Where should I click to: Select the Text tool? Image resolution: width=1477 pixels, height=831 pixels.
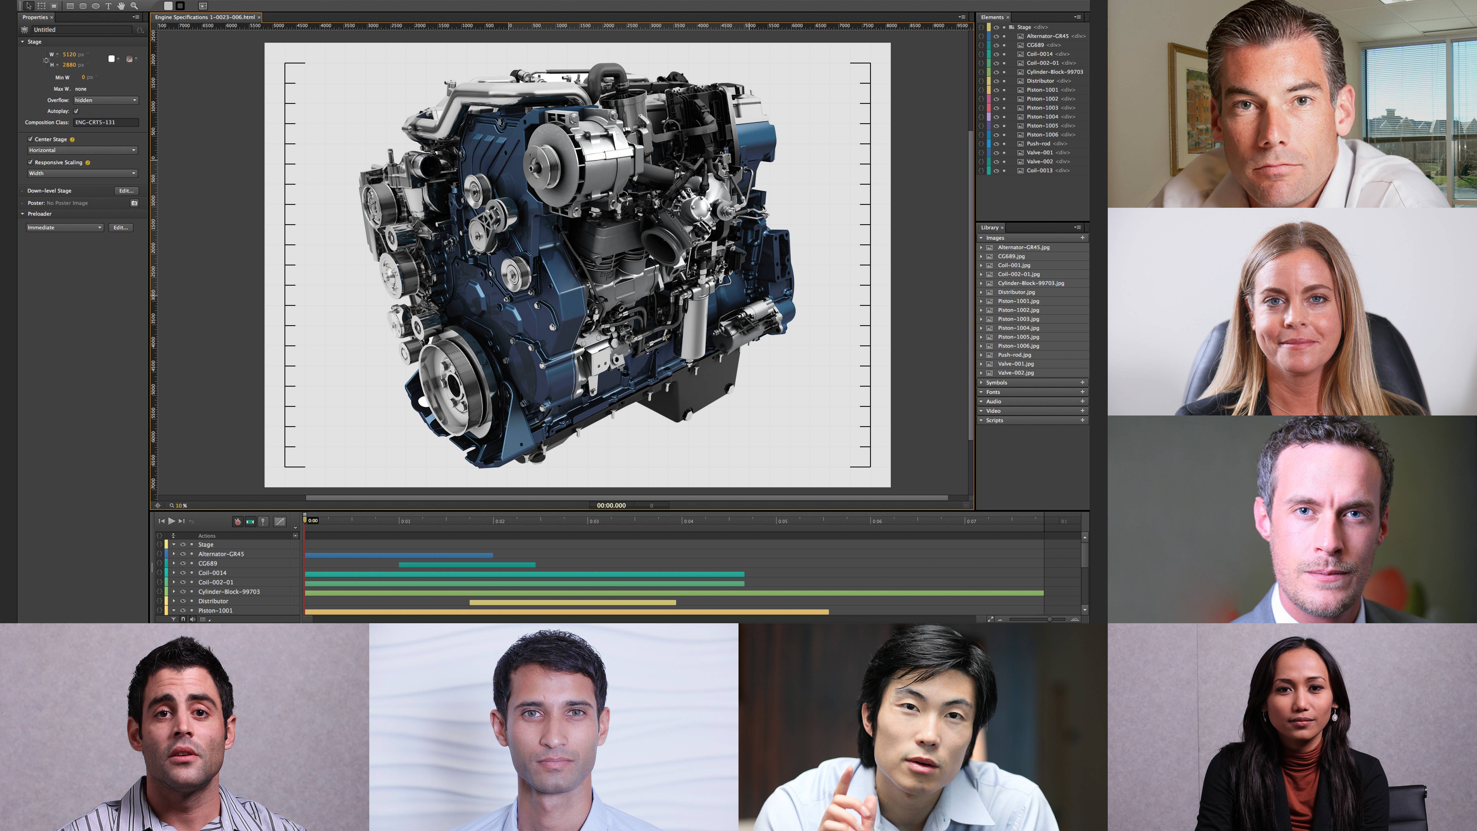click(108, 6)
